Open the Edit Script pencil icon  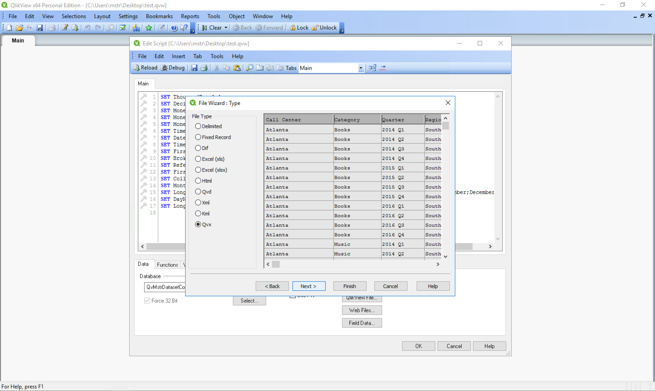65,27
